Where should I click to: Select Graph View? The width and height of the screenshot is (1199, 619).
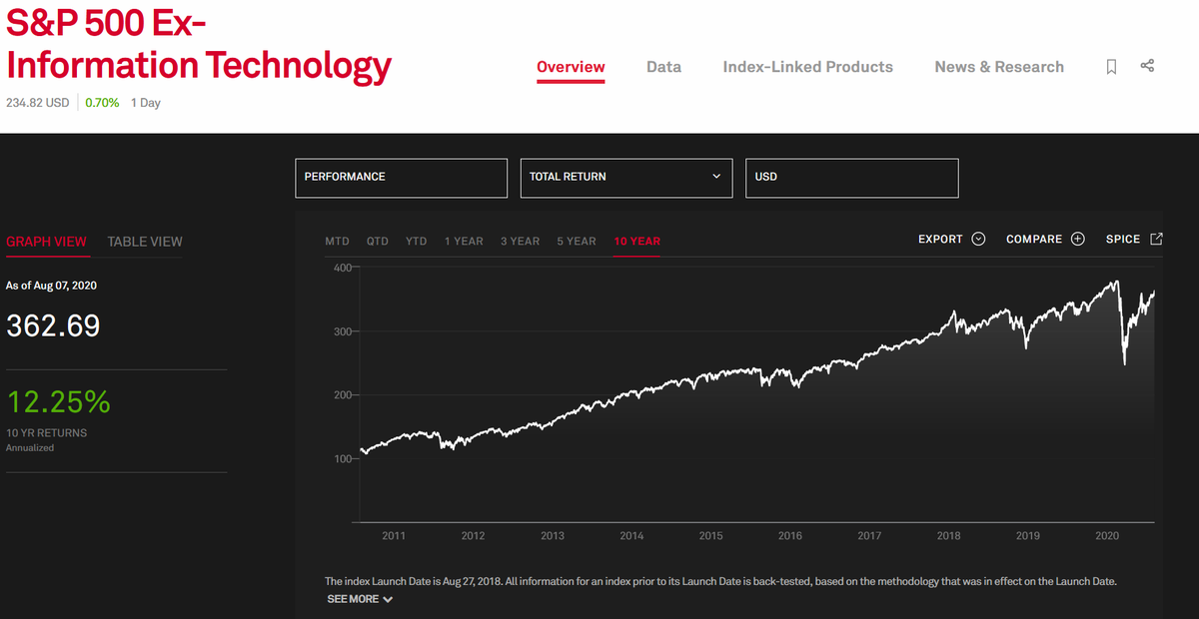(x=46, y=242)
